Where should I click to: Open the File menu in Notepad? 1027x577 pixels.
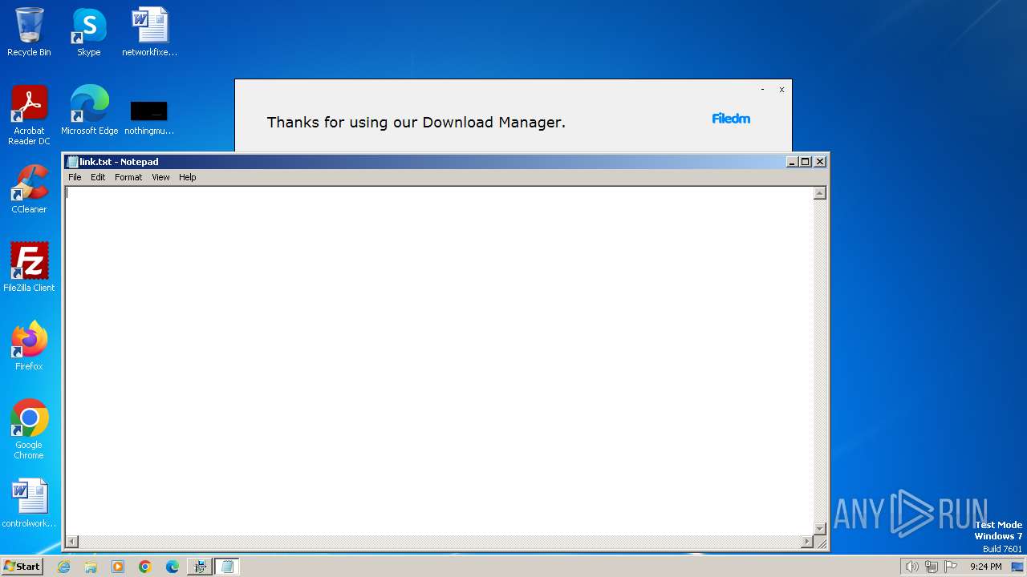(75, 177)
